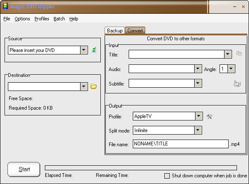Expand the Profile dropdown showing AppleTV

click(199, 116)
